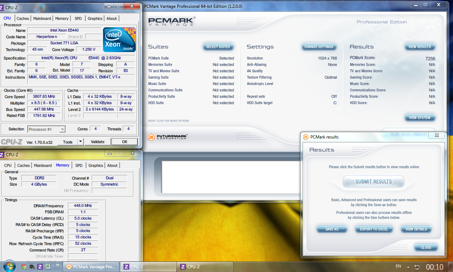This screenshot has height=272, width=453.
Task: Click the Resolution 1024 x 768 value
Action: point(327,58)
